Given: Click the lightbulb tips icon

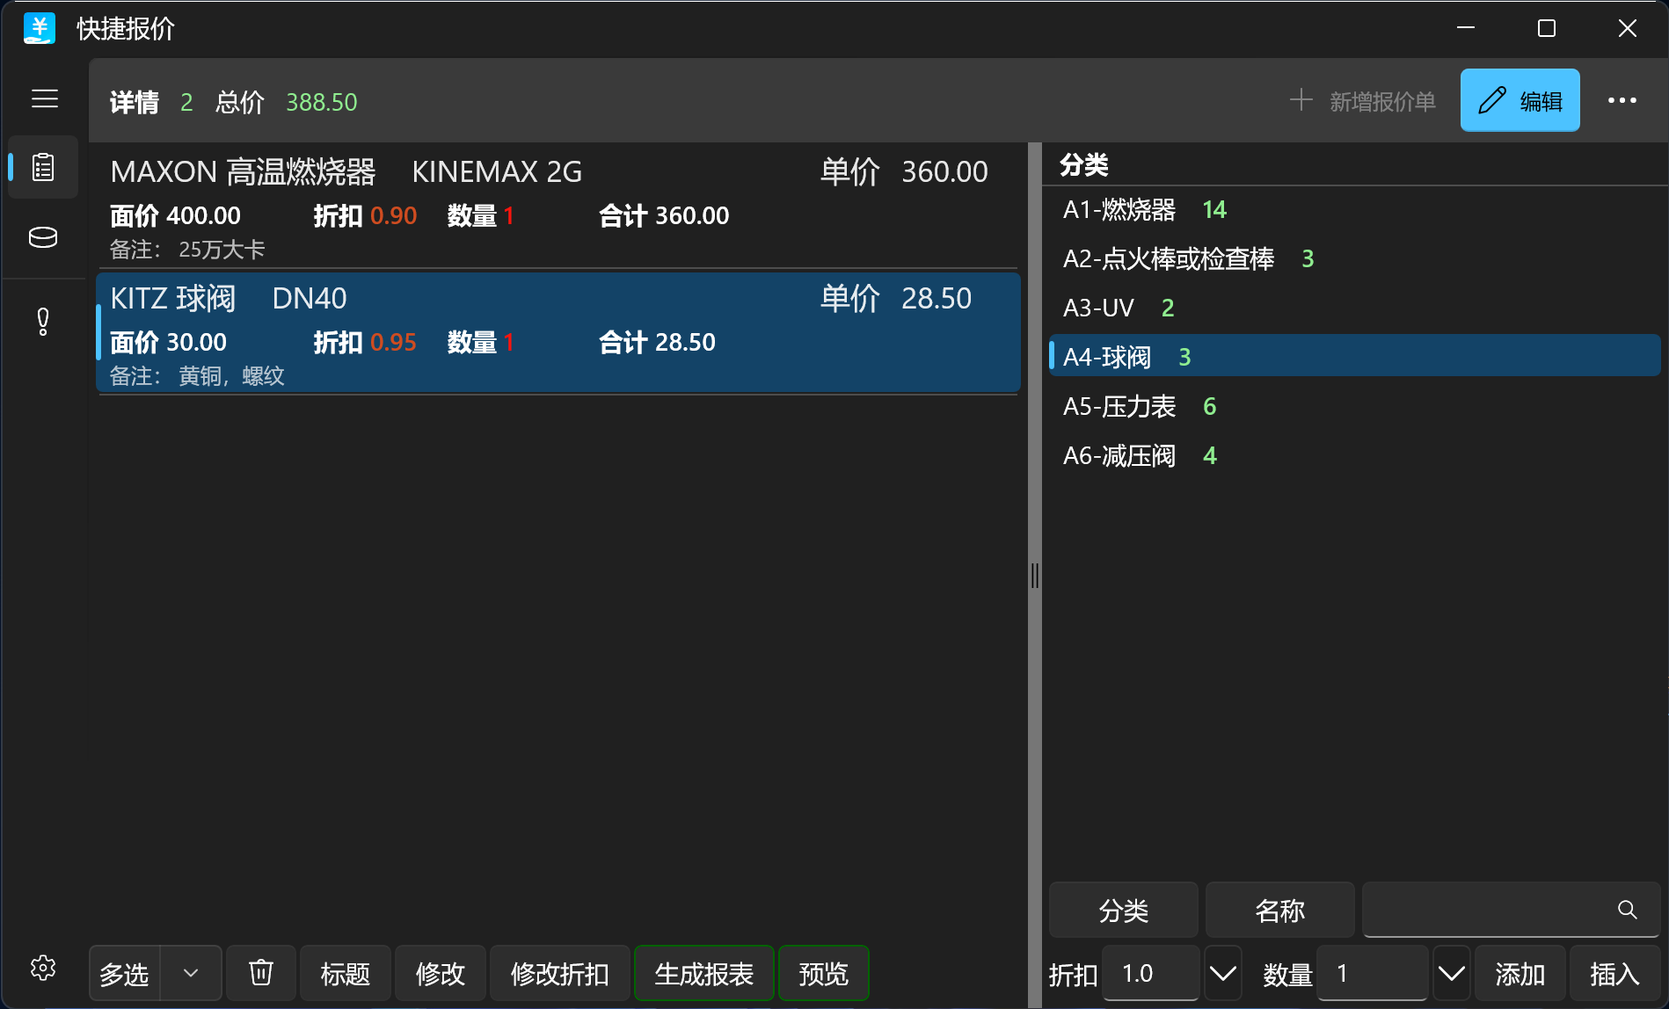Looking at the screenshot, I should (43, 321).
